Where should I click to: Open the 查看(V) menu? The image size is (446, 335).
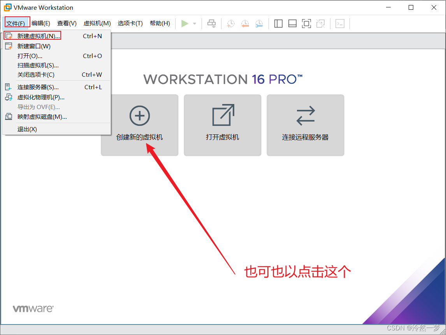67,23
